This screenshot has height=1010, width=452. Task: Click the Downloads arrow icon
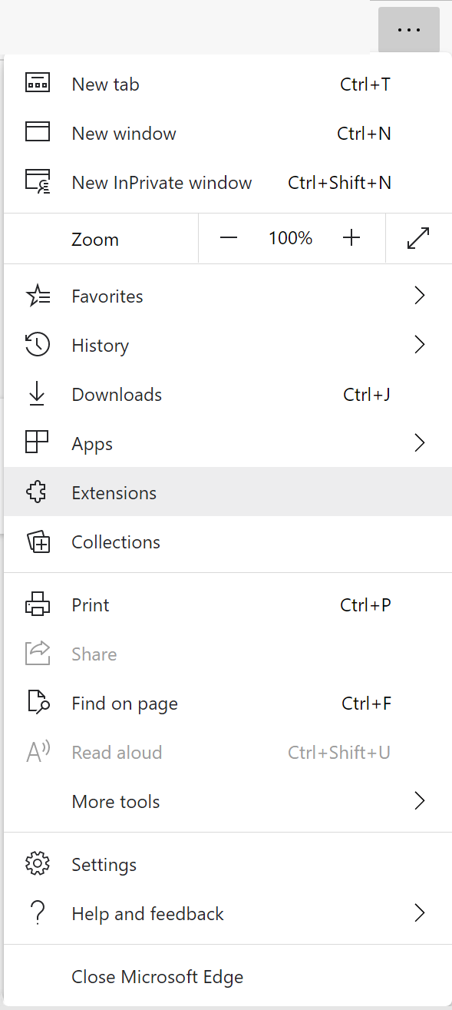tap(37, 394)
